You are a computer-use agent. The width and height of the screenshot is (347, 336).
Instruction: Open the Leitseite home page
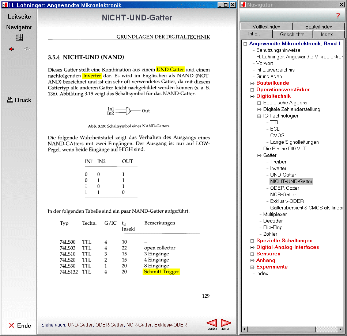(x=19, y=16)
